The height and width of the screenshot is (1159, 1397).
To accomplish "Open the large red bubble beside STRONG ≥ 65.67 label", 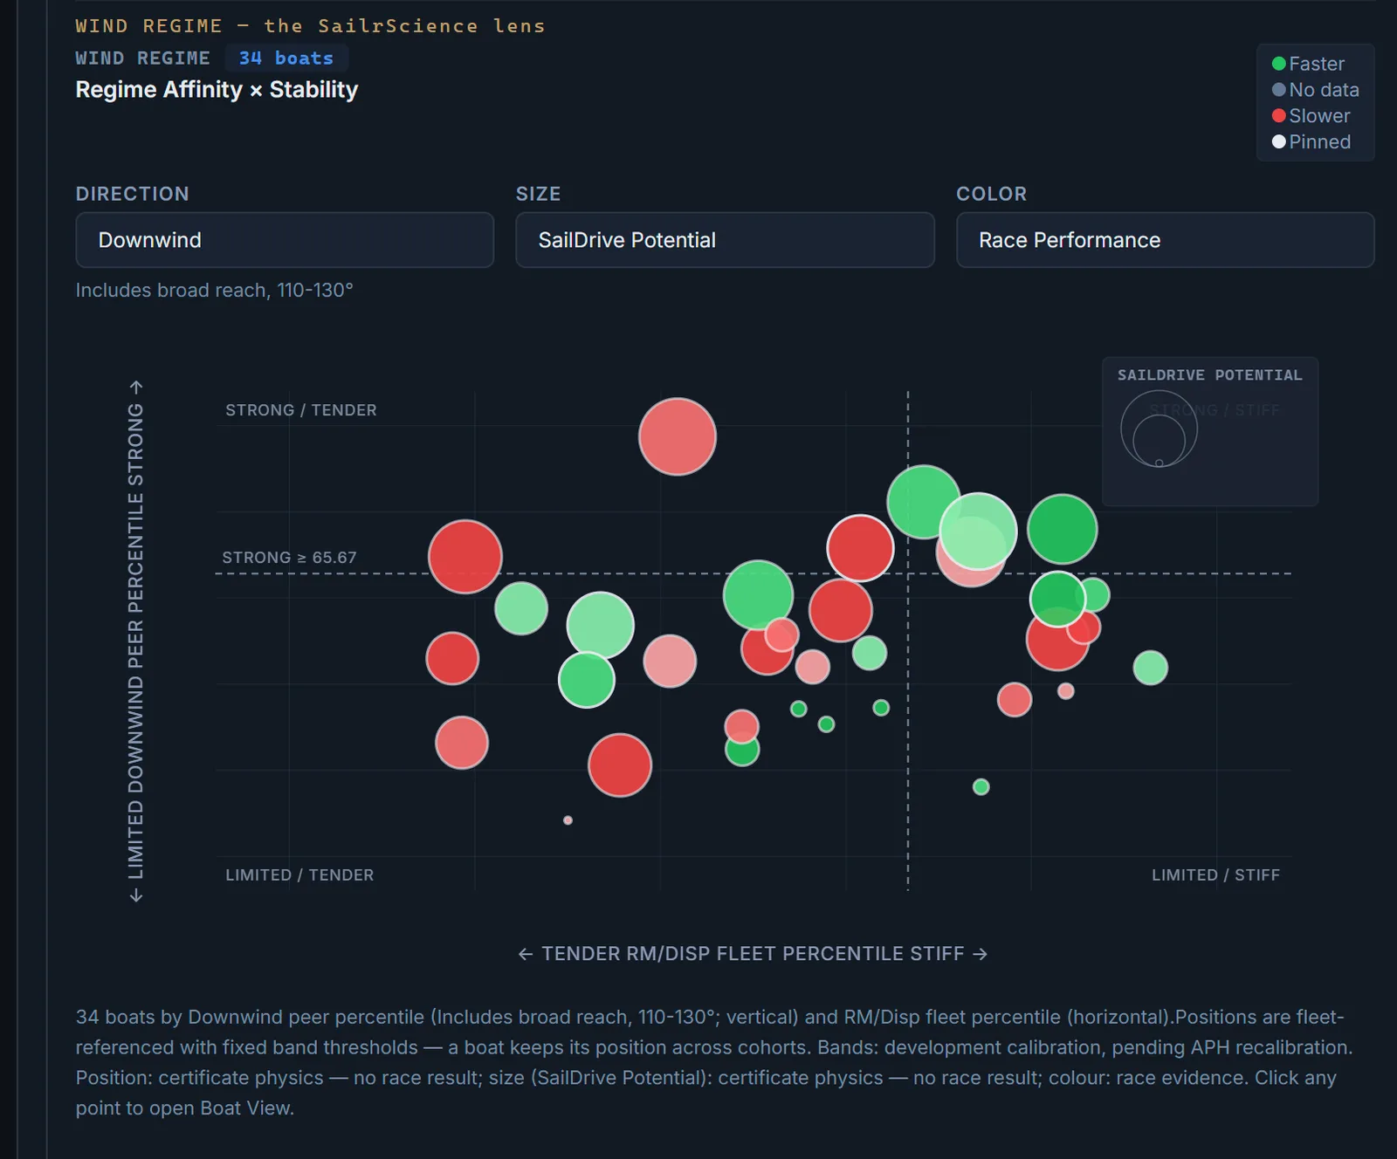I will [x=465, y=557].
